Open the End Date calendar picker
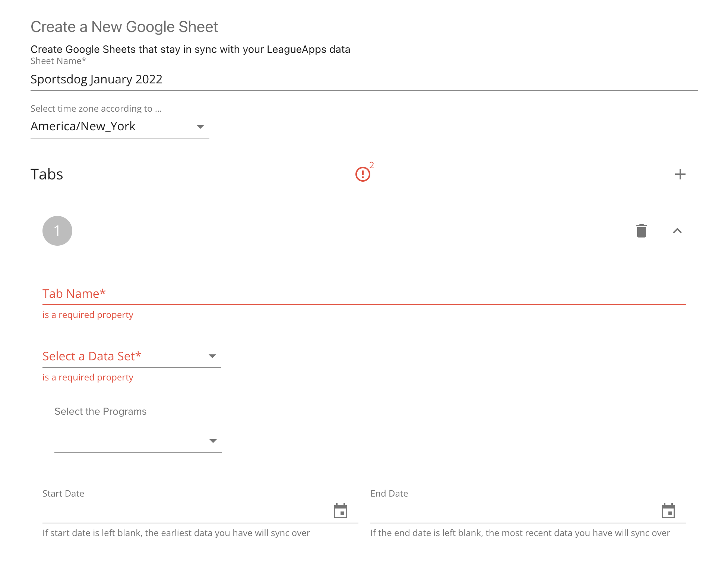The image size is (728, 577). click(x=668, y=511)
